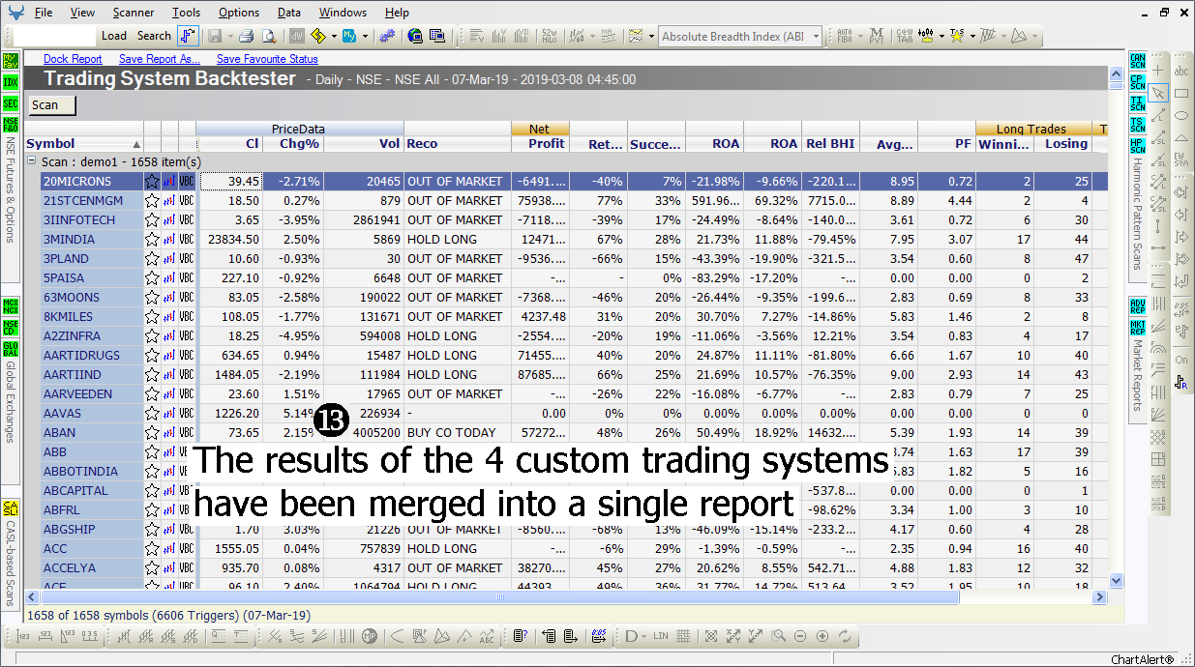Select the arrow pointer drawing tool
The width and height of the screenshot is (1195, 667).
click(x=1158, y=93)
